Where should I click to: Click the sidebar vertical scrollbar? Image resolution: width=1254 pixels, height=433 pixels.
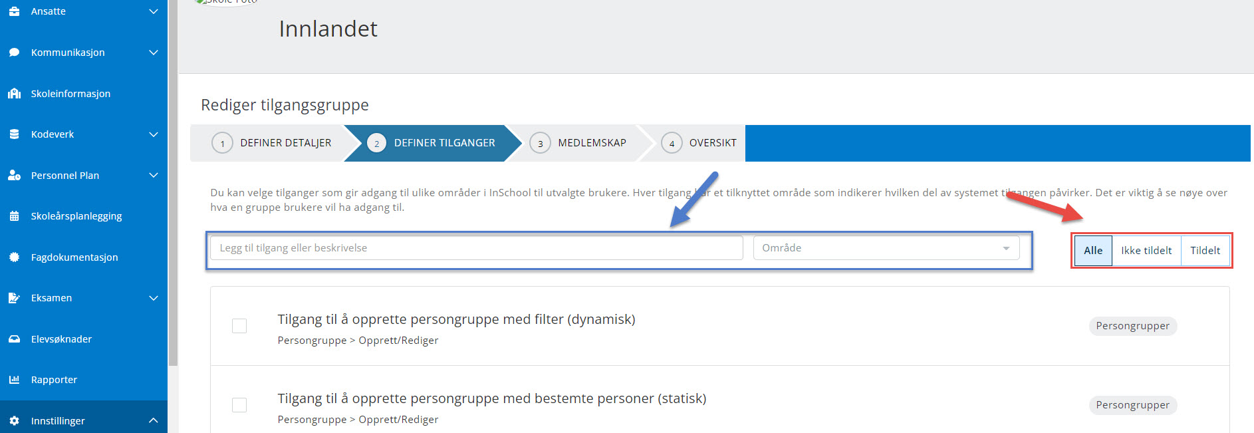173,183
